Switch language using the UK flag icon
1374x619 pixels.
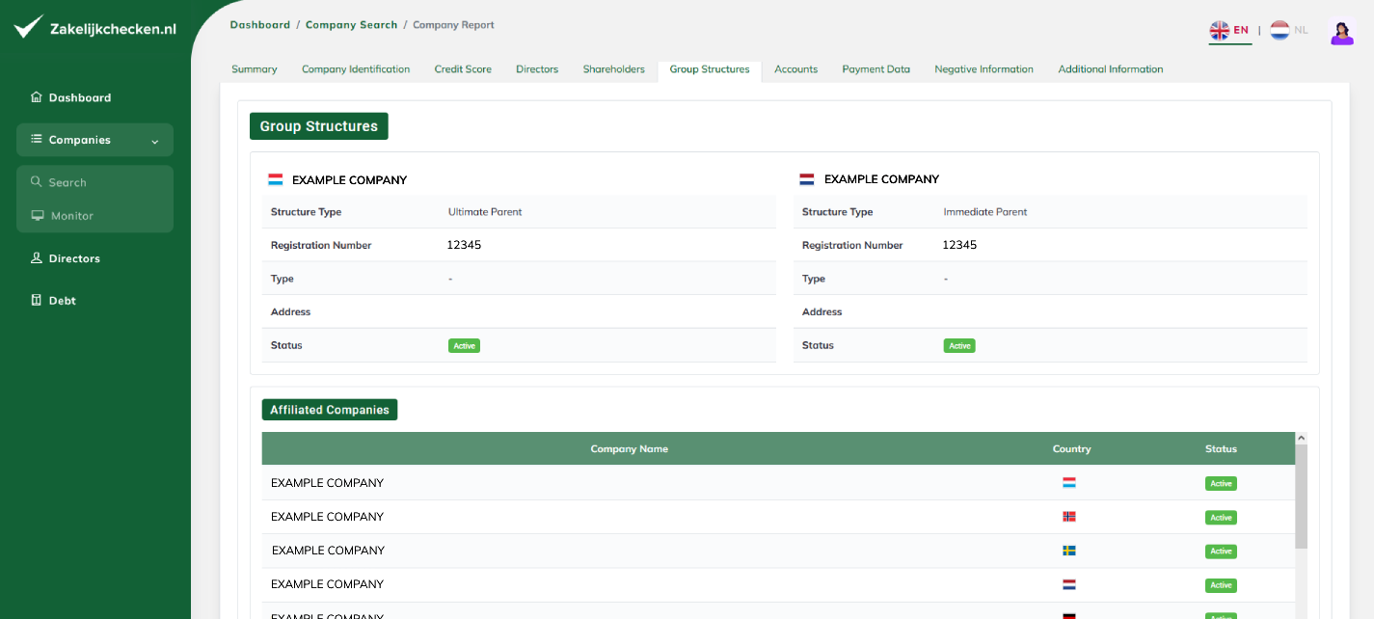click(1220, 30)
